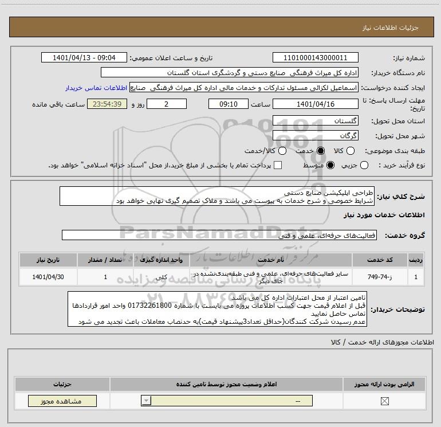Click the remaining time counter 23:54:39
441x427 pixels.
point(107,104)
